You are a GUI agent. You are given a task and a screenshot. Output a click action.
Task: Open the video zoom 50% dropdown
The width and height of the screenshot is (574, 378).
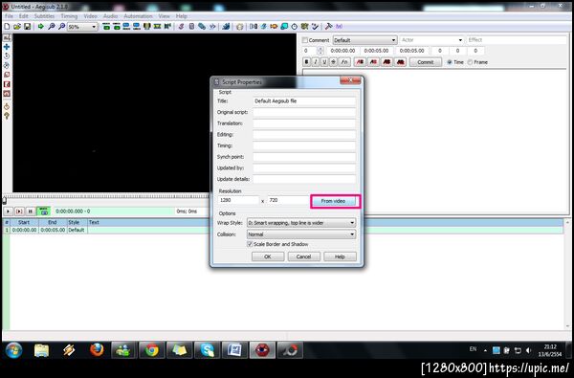tap(82, 27)
